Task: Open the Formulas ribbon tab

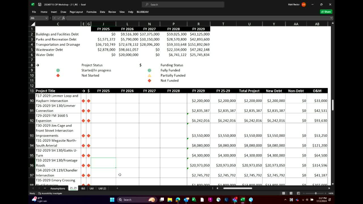Action: [x=91, y=12]
